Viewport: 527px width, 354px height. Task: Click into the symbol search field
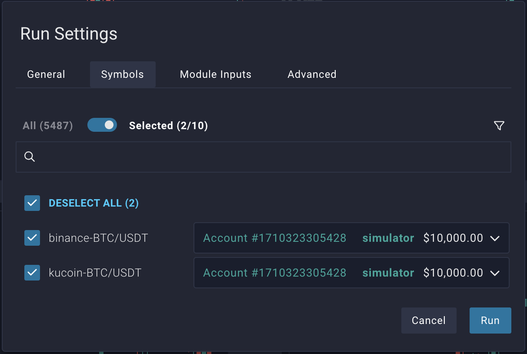pos(270,157)
